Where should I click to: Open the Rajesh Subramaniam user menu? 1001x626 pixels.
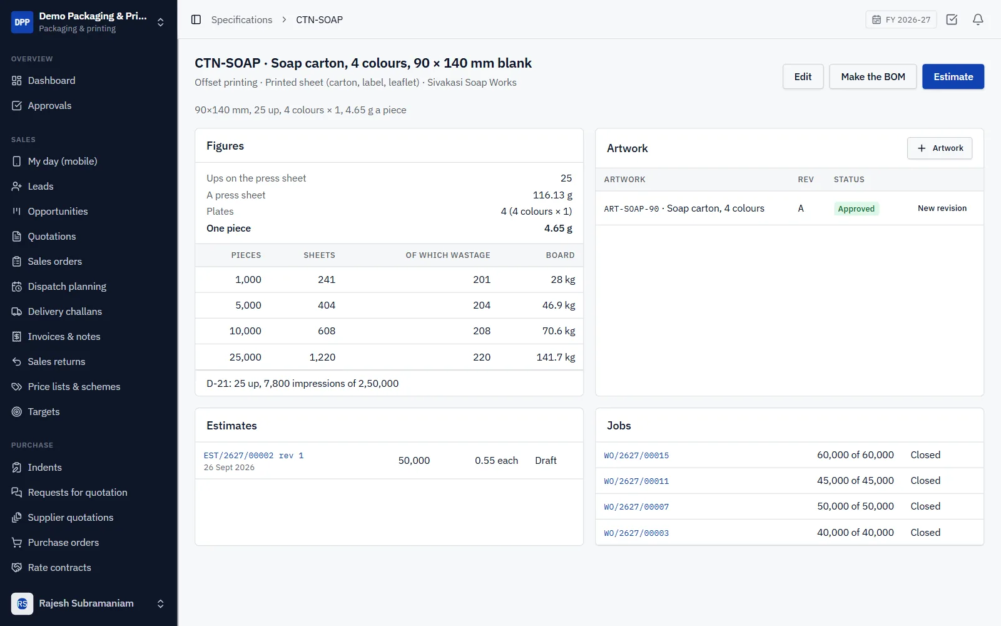pyautogui.click(x=88, y=603)
